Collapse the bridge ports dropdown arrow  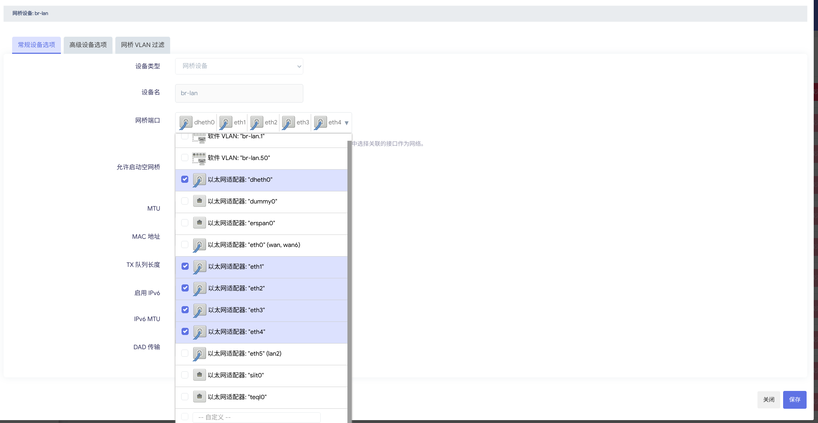pos(346,123)
